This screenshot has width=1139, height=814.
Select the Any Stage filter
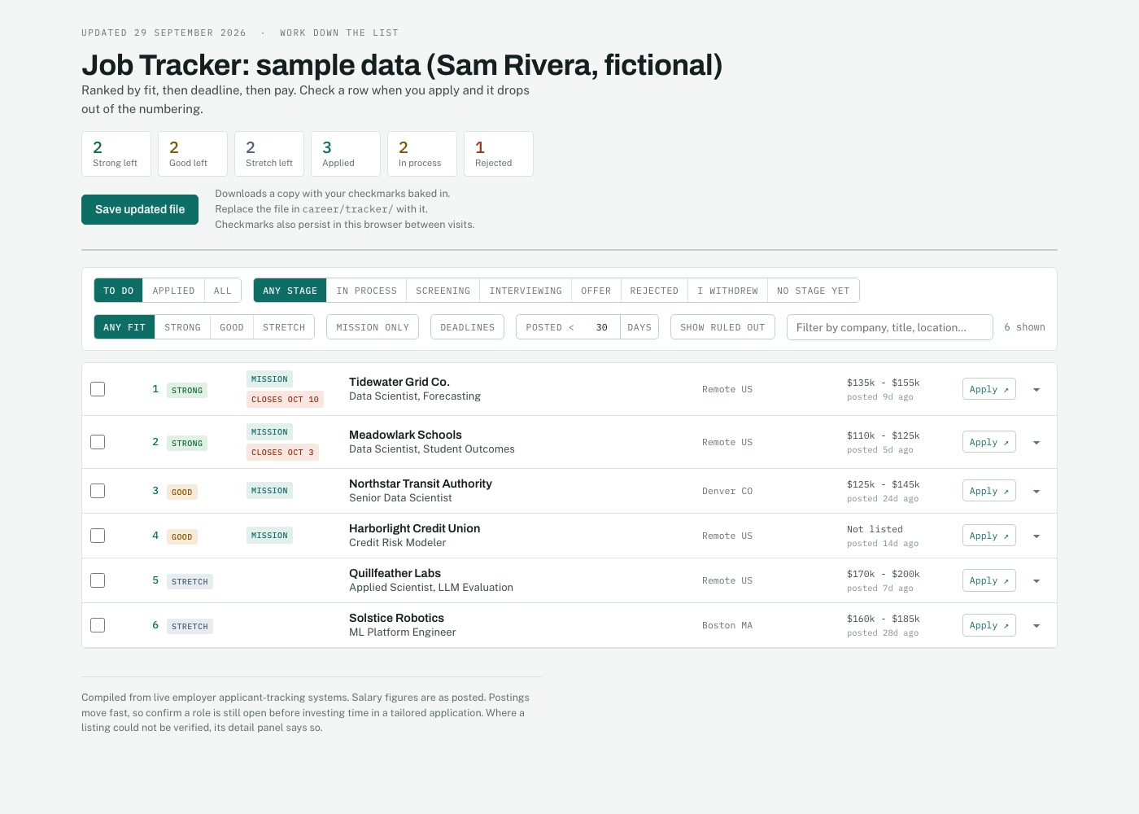(x=290, y=291)
